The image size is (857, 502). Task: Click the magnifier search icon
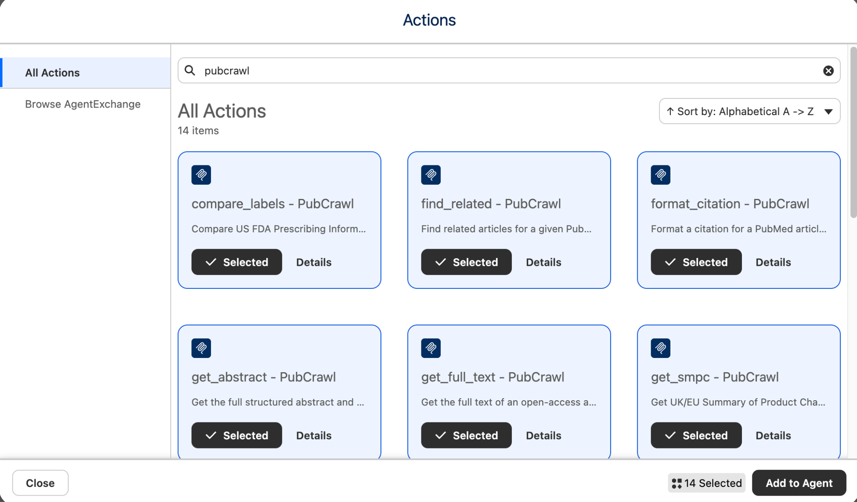[x=190, y=70]
